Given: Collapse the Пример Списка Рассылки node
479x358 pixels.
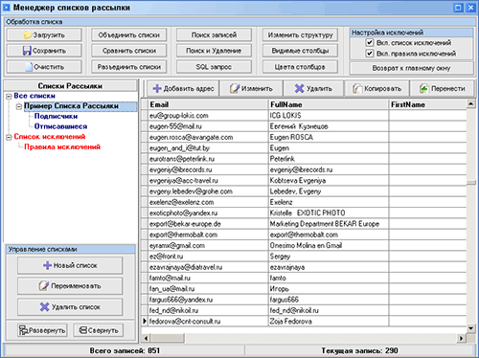Looking at the screenshot, I should [x=19, y=106].
